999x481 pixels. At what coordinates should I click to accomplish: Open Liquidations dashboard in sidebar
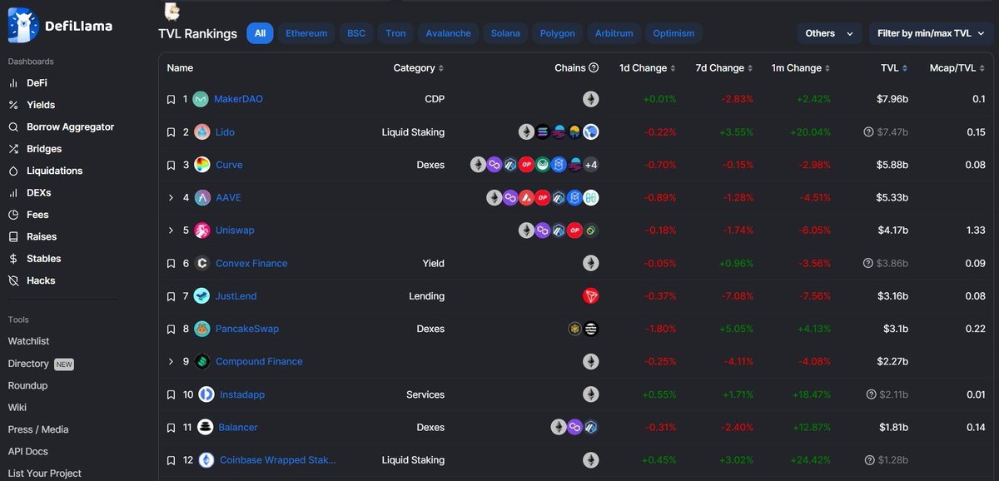pos(45,171)
